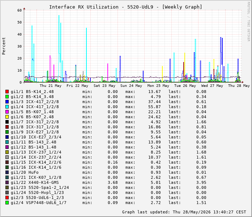Click the max value 55.87 for gi1/4
The image size is (252, 217).
pyautogui.click(x=154, y=107)
